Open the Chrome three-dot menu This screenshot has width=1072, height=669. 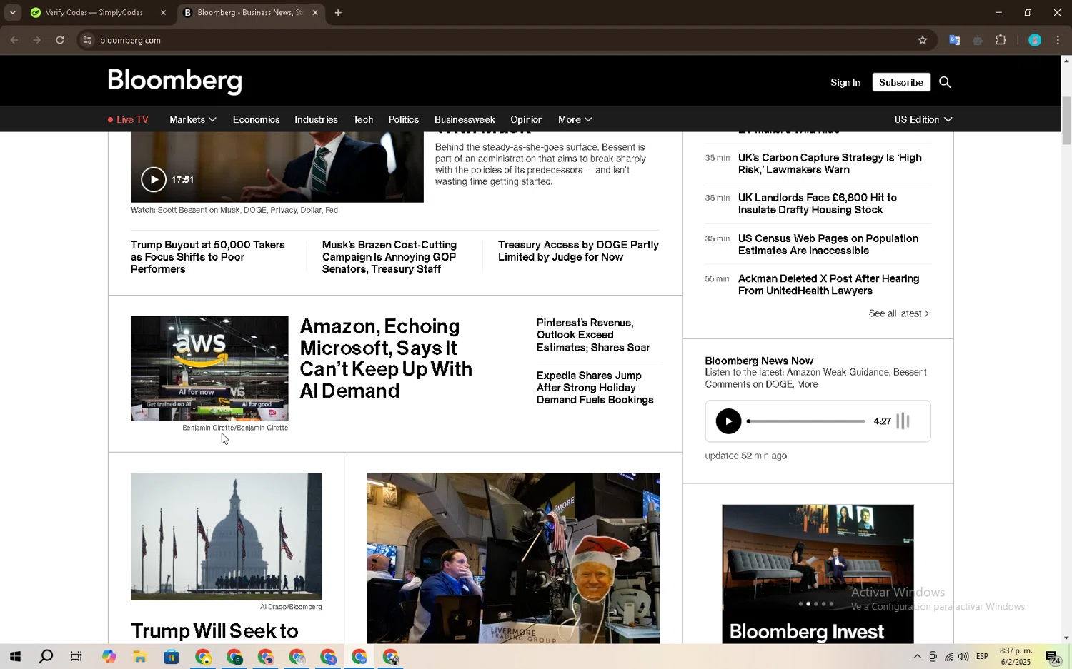[x=1058, y=40]
